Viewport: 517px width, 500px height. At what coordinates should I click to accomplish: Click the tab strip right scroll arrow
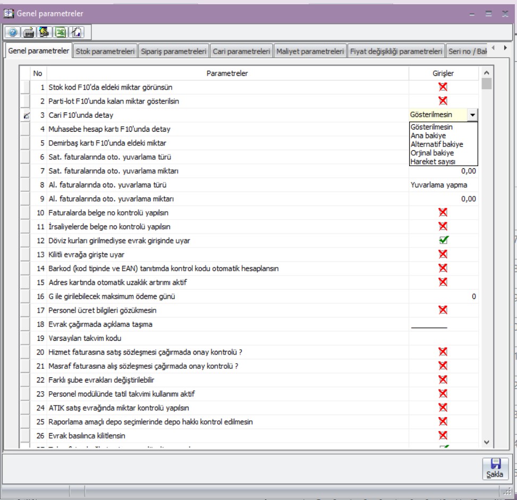(x=505, y=48)
